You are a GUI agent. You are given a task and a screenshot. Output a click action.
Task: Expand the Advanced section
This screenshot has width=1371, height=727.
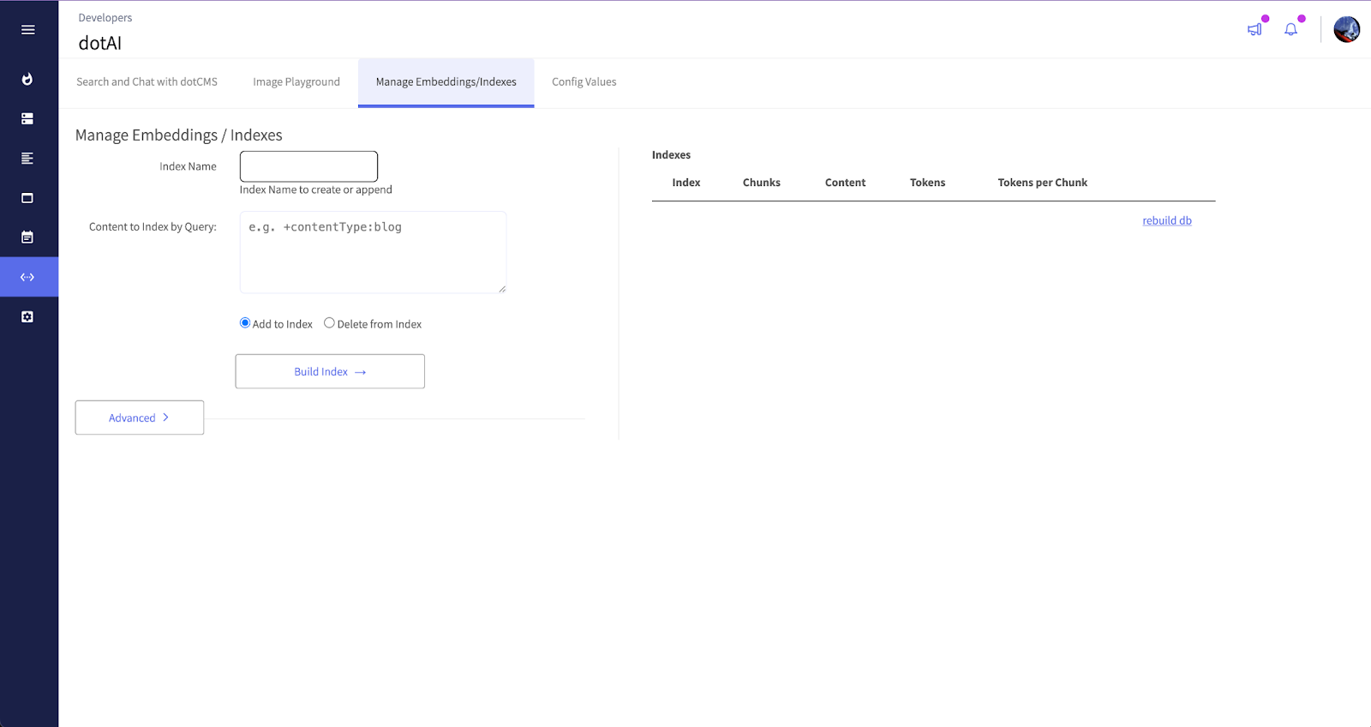click(140, 418)
